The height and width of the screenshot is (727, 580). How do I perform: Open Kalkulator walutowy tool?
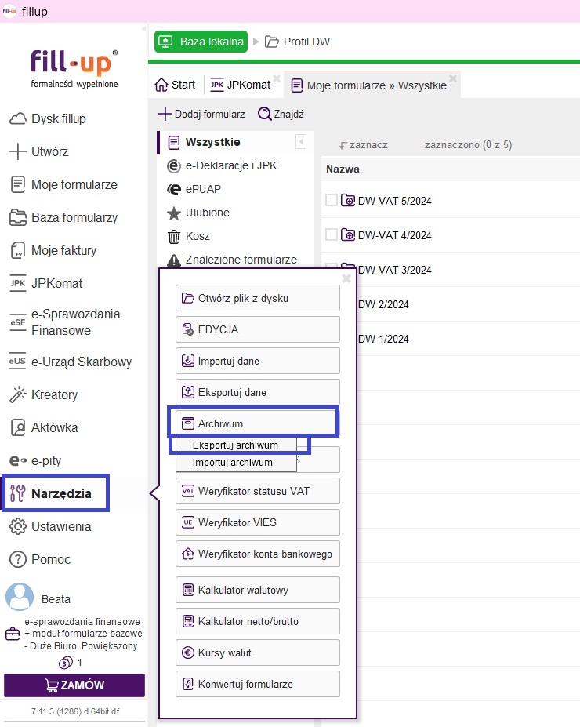[x=257, y=590]
